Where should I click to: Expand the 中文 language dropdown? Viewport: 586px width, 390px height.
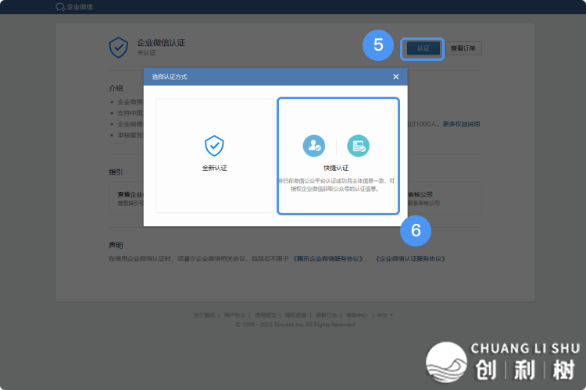384,315
